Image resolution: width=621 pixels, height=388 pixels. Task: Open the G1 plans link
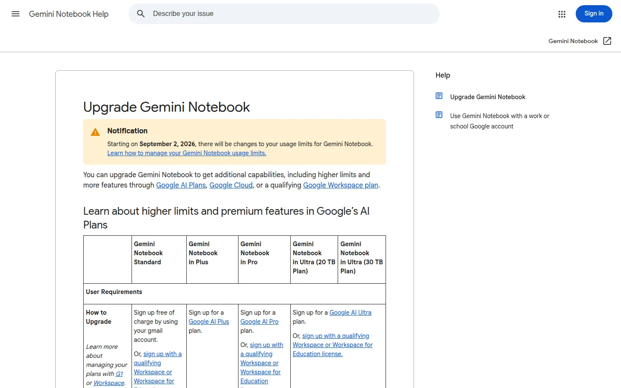point(119,374)
